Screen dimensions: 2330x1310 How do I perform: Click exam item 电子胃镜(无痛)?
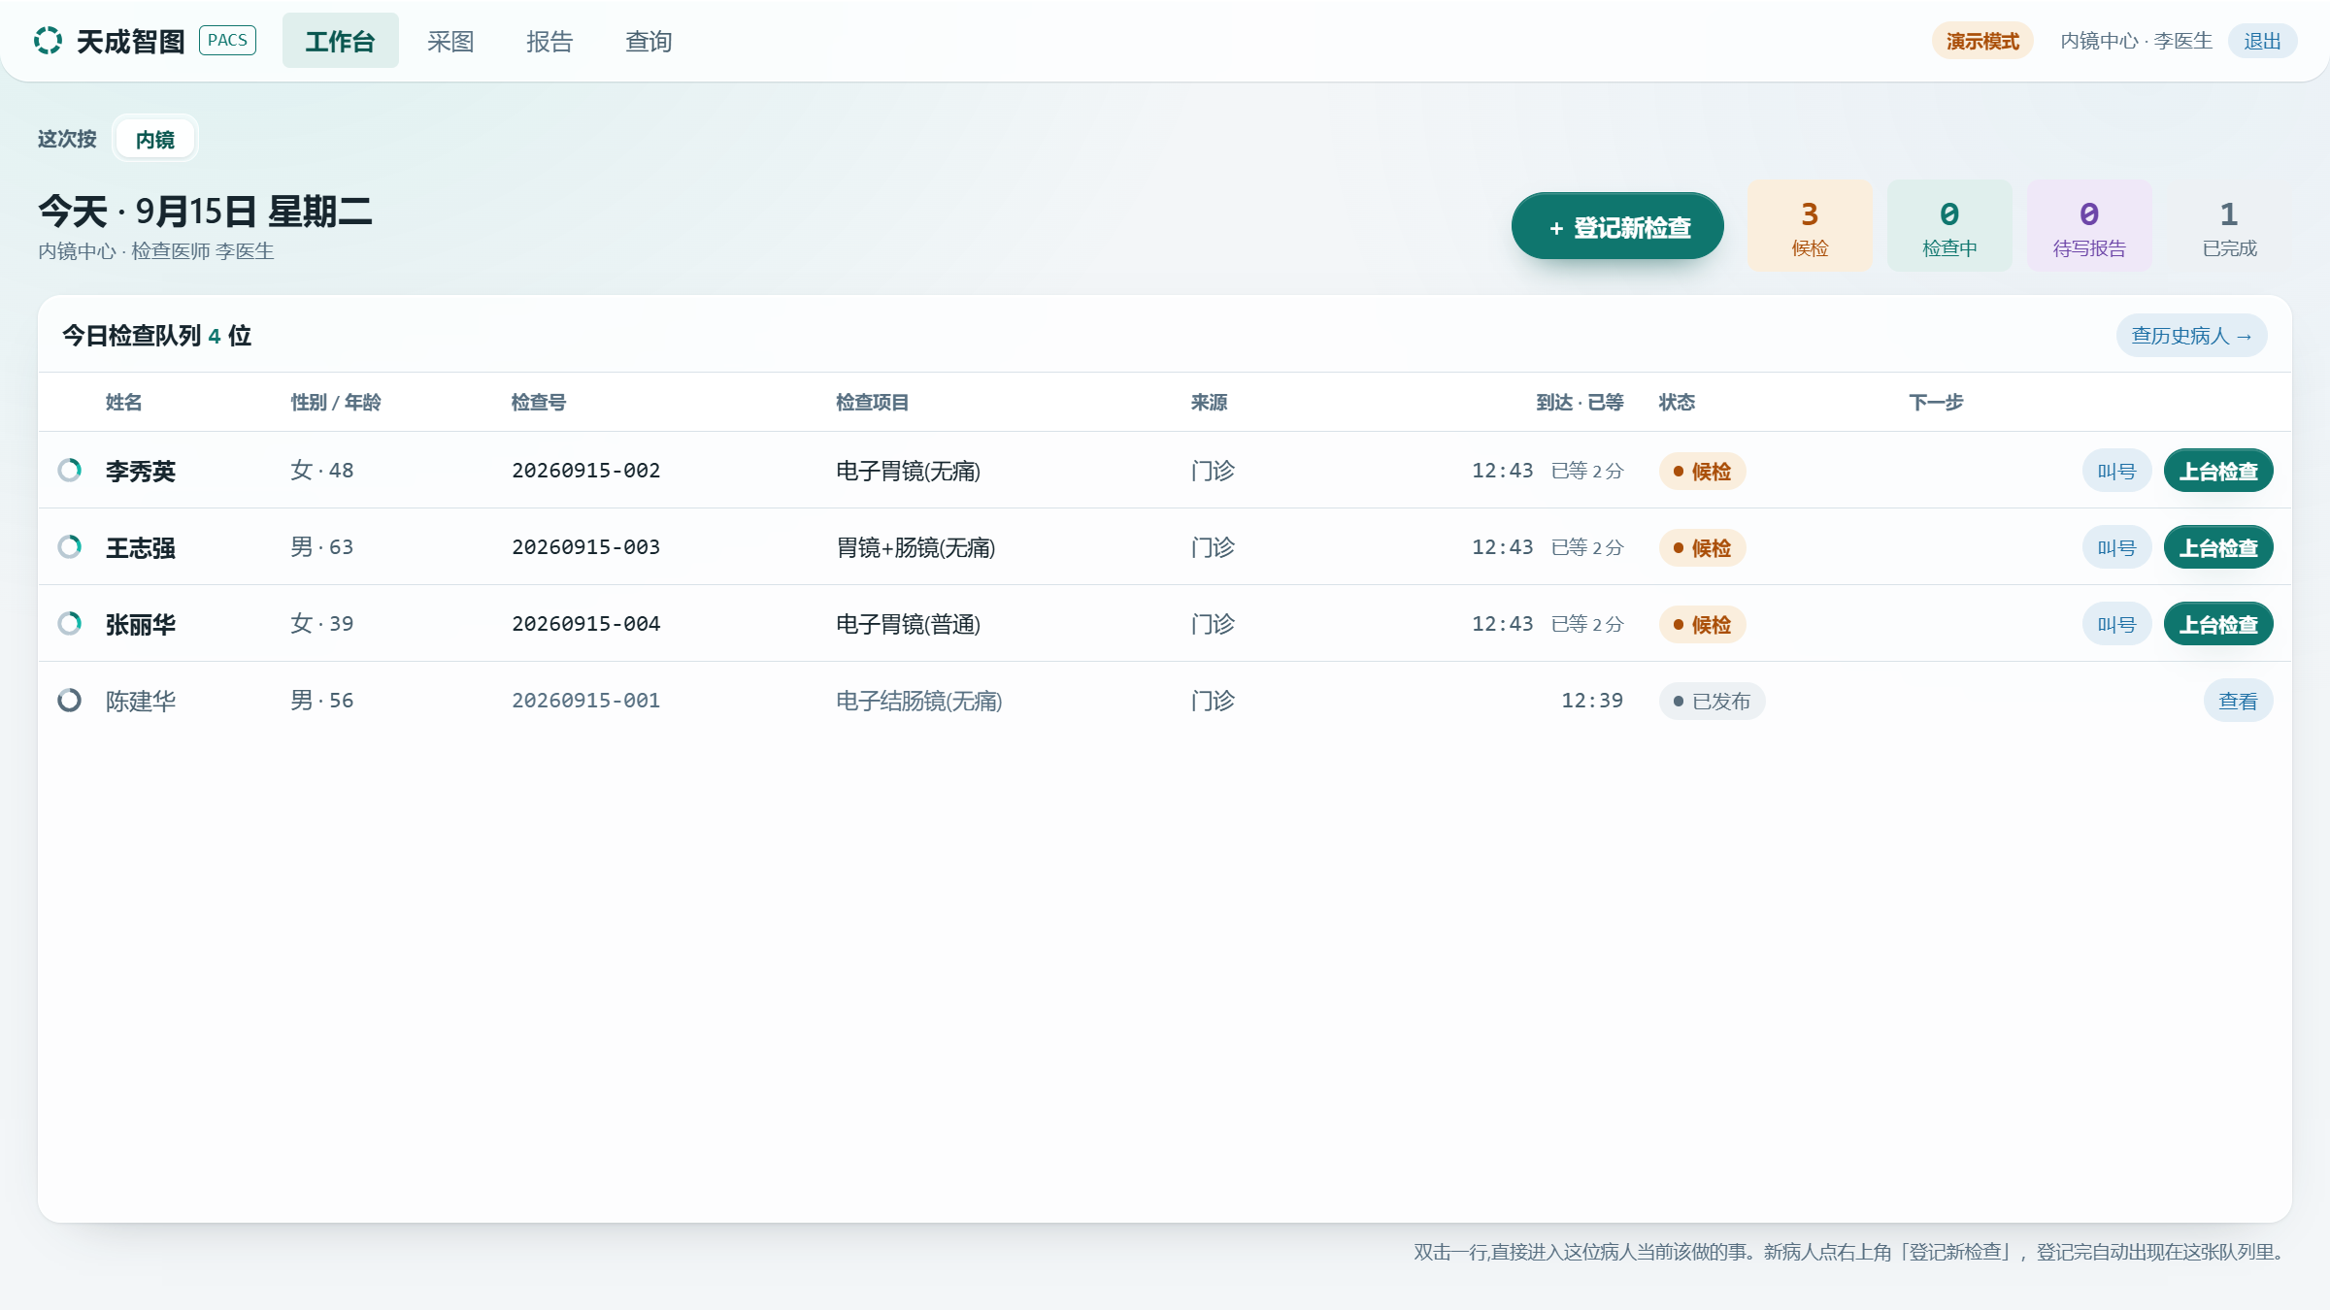coord(909,471)
